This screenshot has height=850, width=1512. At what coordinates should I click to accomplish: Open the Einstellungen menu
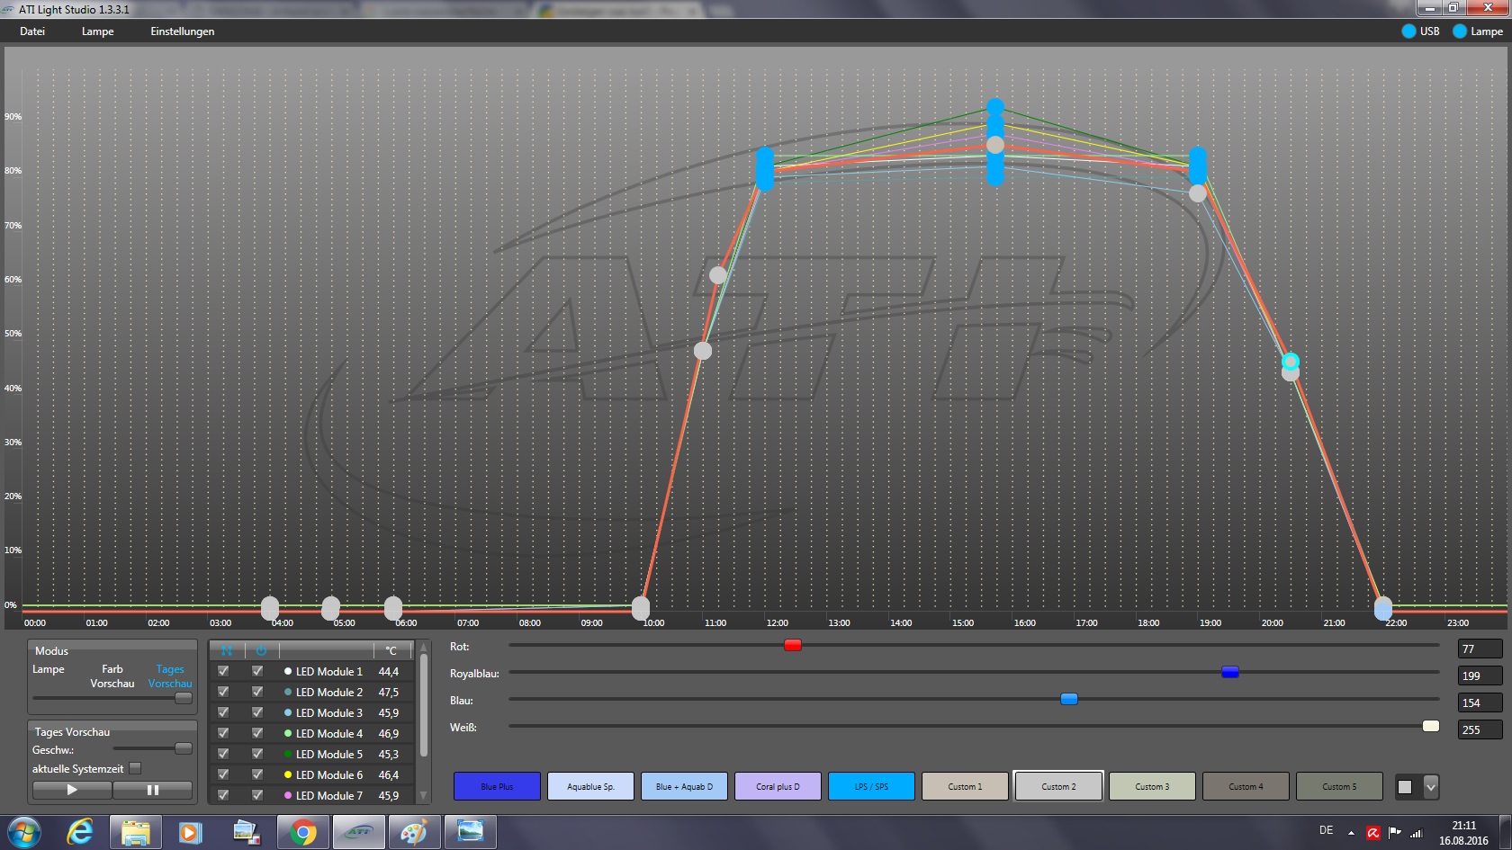click(x=182, y=31)
